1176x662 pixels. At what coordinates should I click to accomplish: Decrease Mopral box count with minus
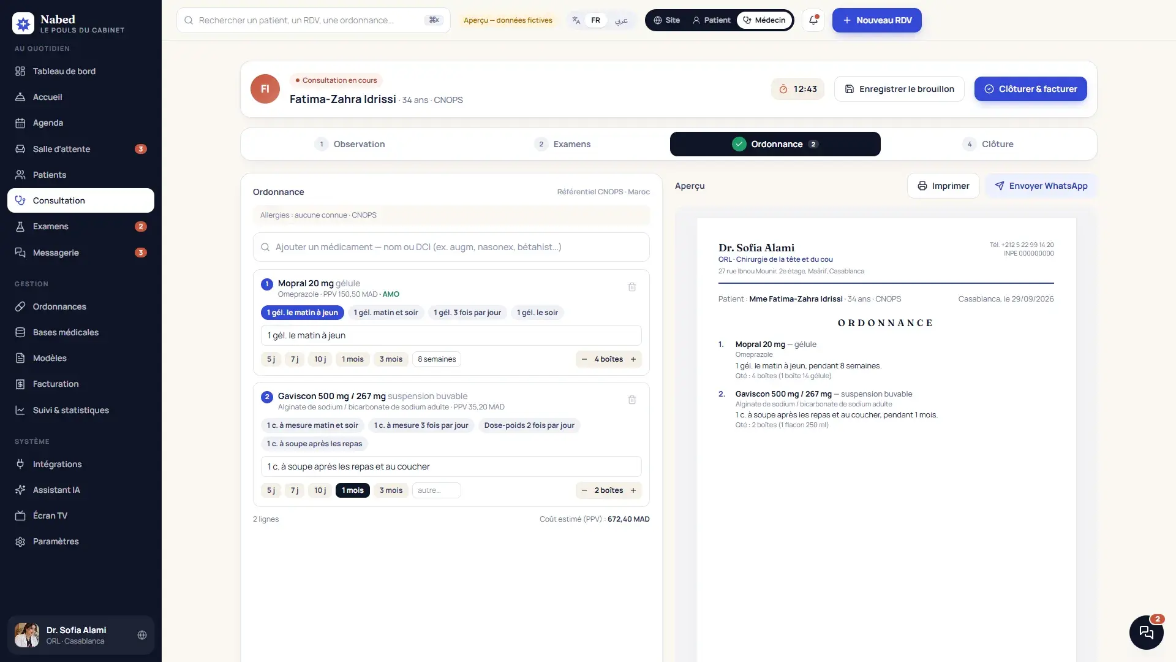(584, 359)
